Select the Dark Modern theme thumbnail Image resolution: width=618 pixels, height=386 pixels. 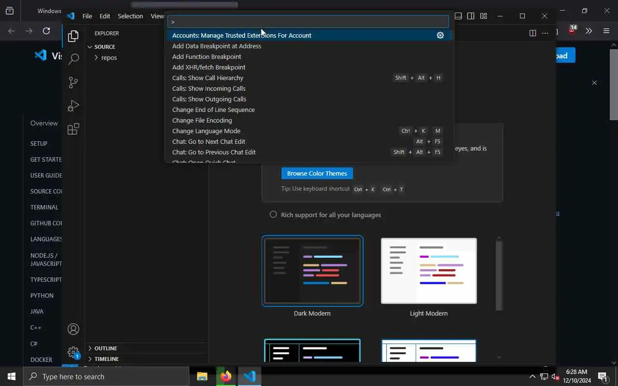(x=312, y=271)
